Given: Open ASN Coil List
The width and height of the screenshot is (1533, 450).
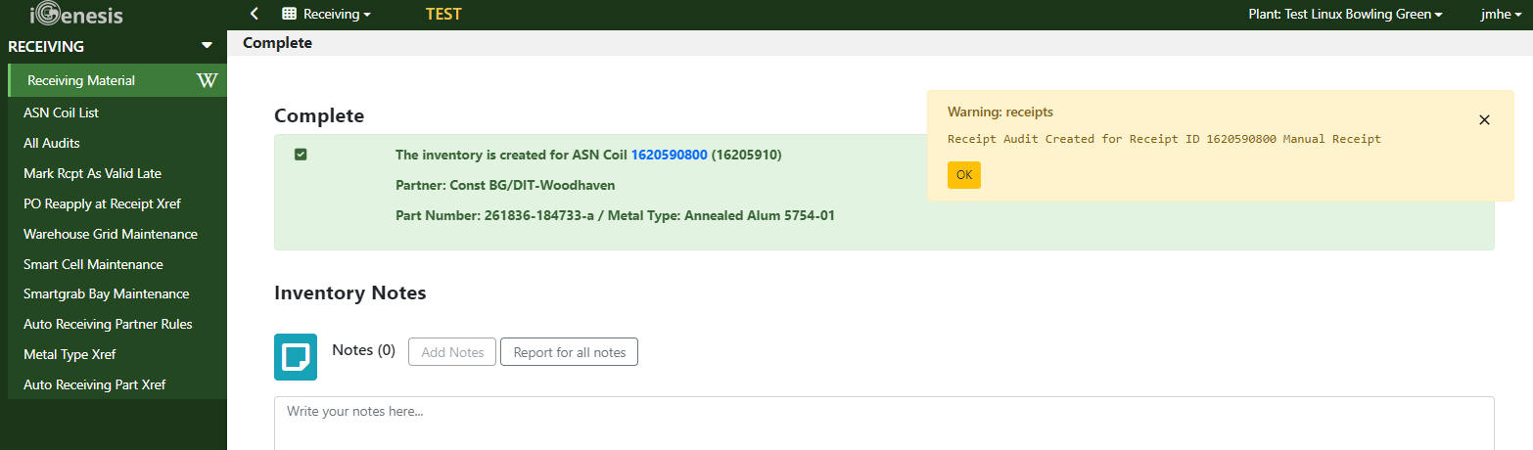Looking at the screenshot, I should [61, 112].
